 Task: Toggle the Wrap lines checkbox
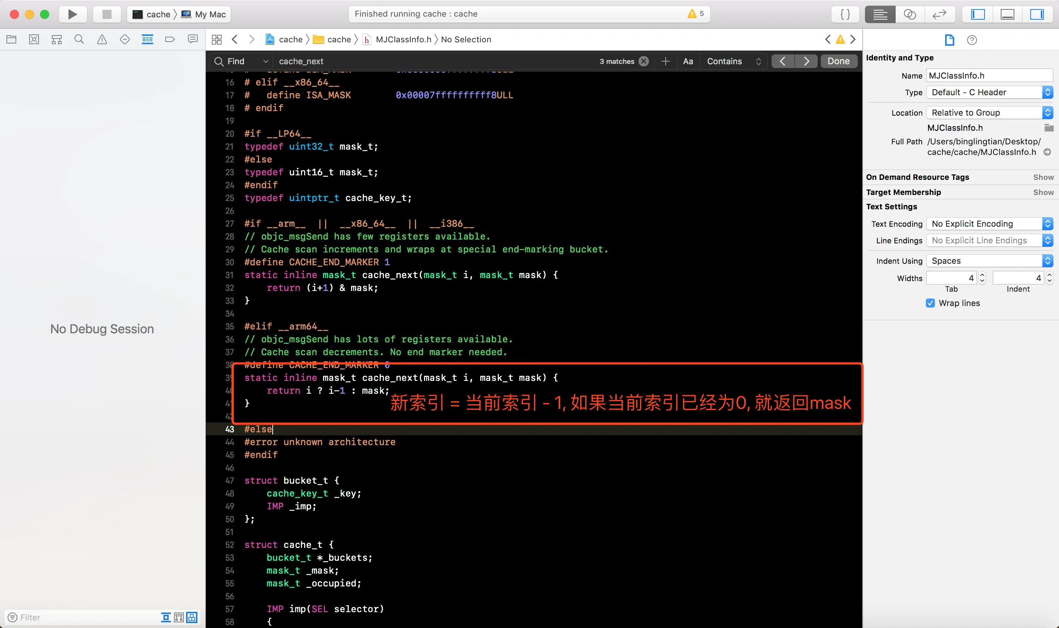930,303
